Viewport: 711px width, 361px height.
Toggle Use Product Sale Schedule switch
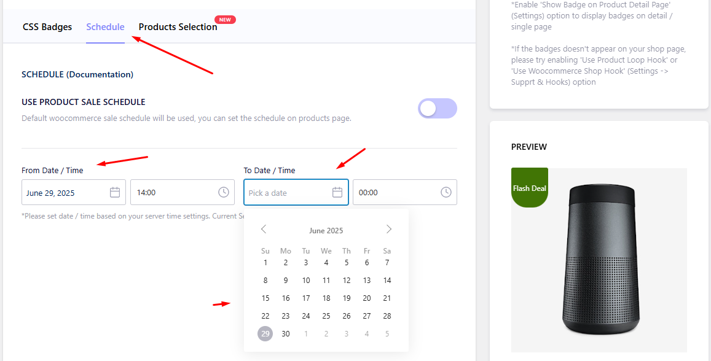tap(438, 108)
